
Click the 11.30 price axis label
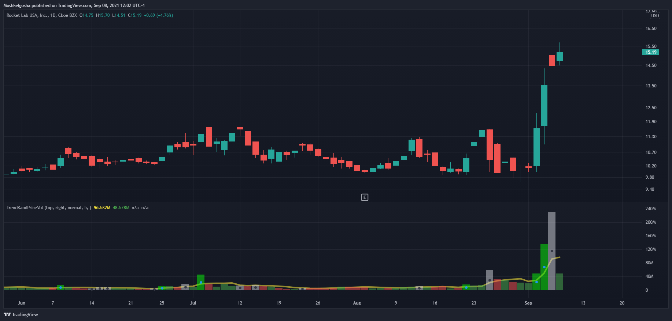[x=651, y=137]
